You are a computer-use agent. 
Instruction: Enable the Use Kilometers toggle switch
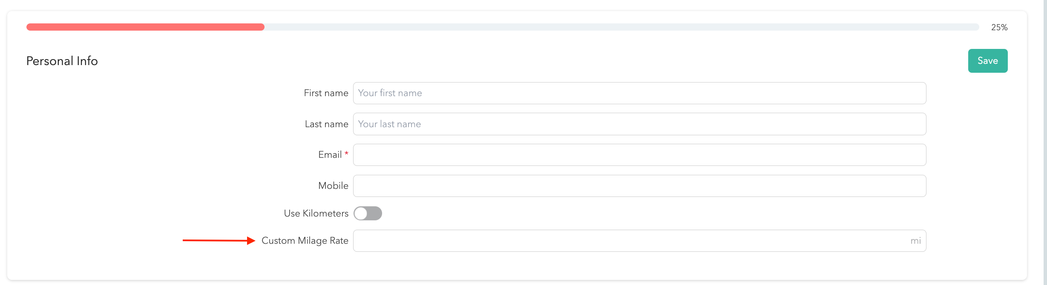(x=368, y=214)
